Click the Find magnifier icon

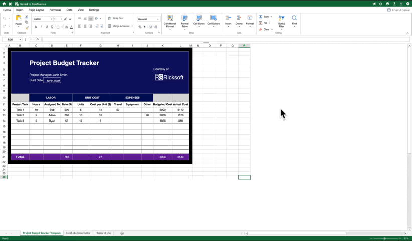pyautogui.click(x=294, y=19)
